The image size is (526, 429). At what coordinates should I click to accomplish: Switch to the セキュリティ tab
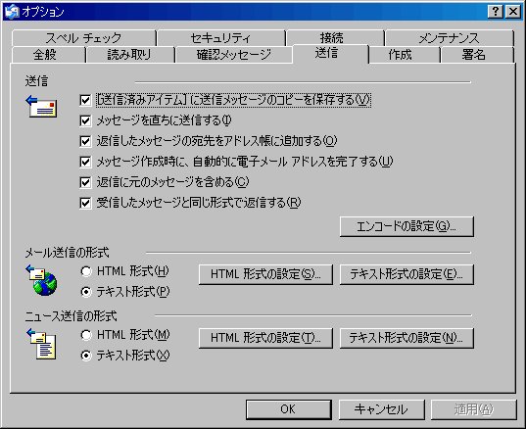pos(221,38)
